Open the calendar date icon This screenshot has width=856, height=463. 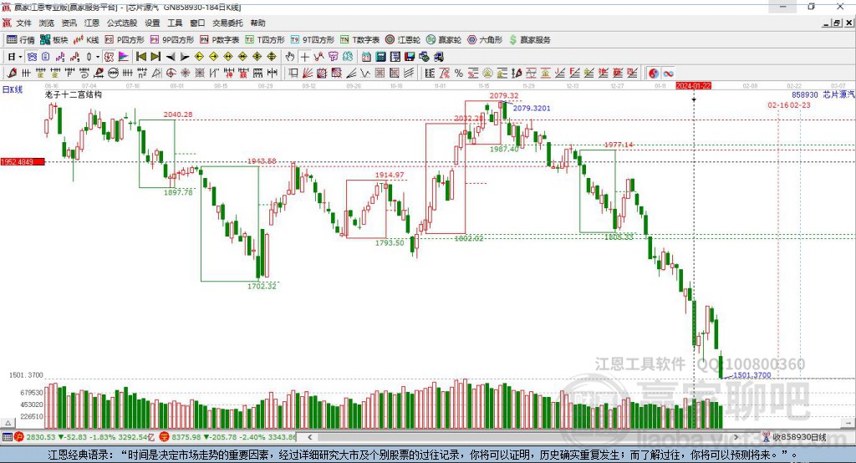[x=366, y=57]
